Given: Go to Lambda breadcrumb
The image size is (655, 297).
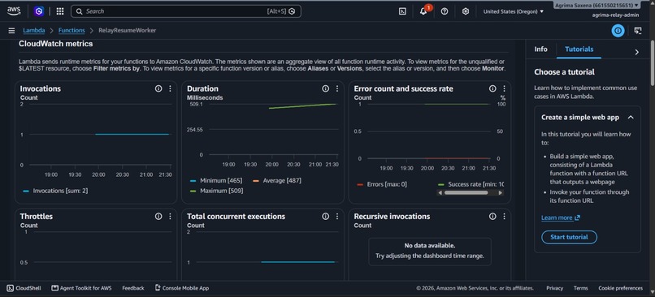Looking at the screenshot, I should [x=34, y=31].
